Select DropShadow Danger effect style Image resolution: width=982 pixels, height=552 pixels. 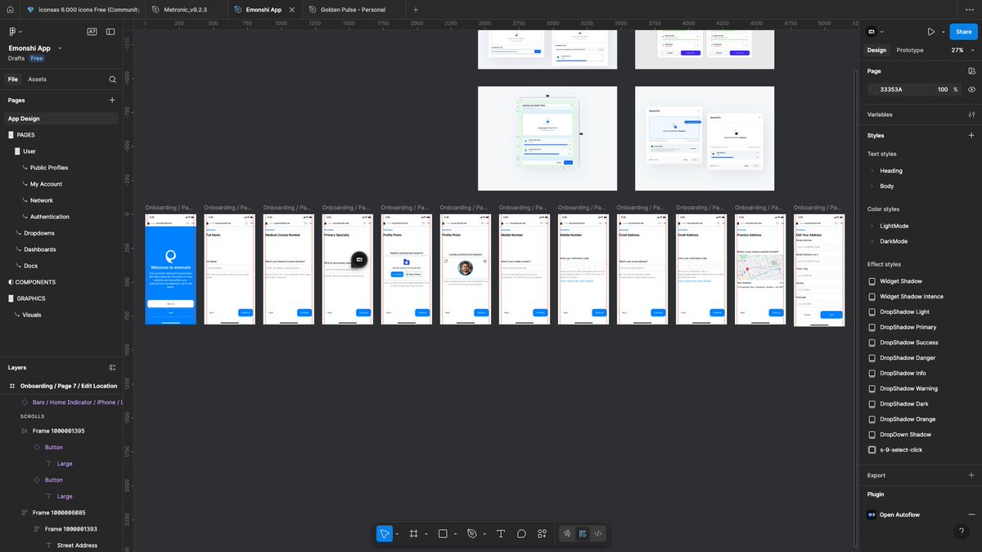[x=908, y=358]
